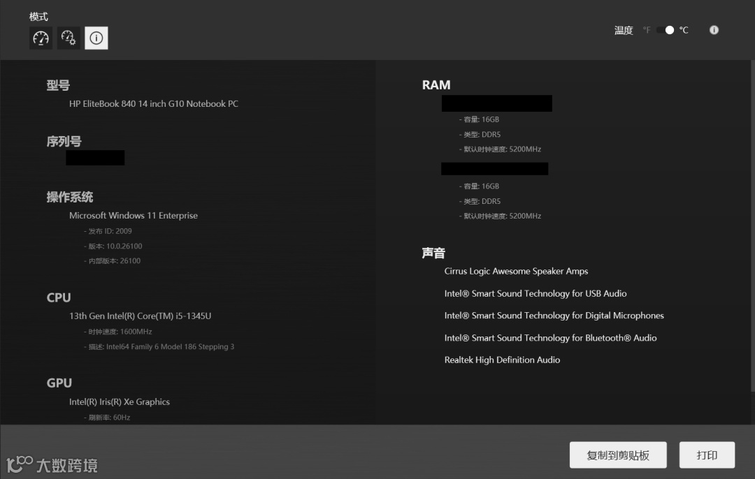
Task: Select the HP EliteBook 840 model text
Action: (x=154, y=104)
